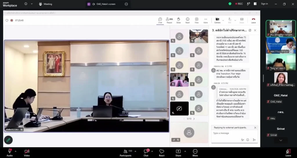Click the Zoom Leave meeting button
The height and width of the screenshot is (158, 297).
288,153
